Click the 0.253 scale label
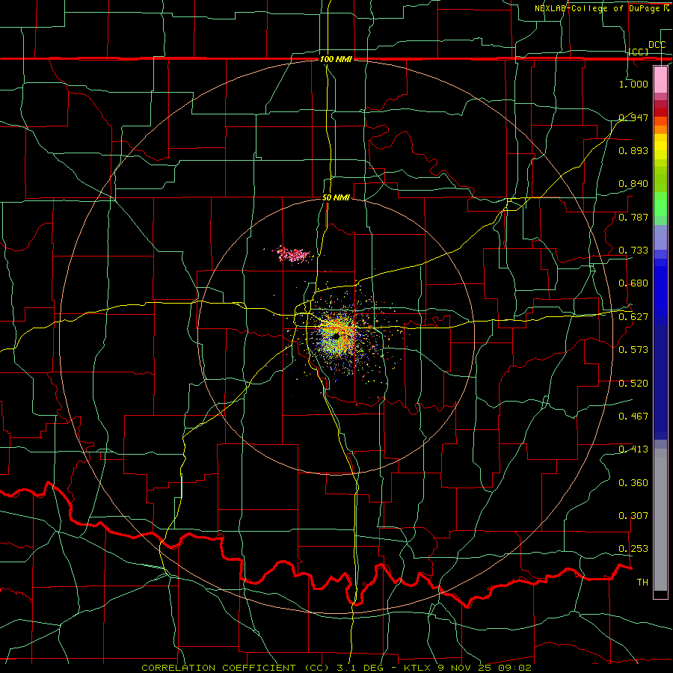The height and width of the screenshot is (673, 673). coord(633,549)
